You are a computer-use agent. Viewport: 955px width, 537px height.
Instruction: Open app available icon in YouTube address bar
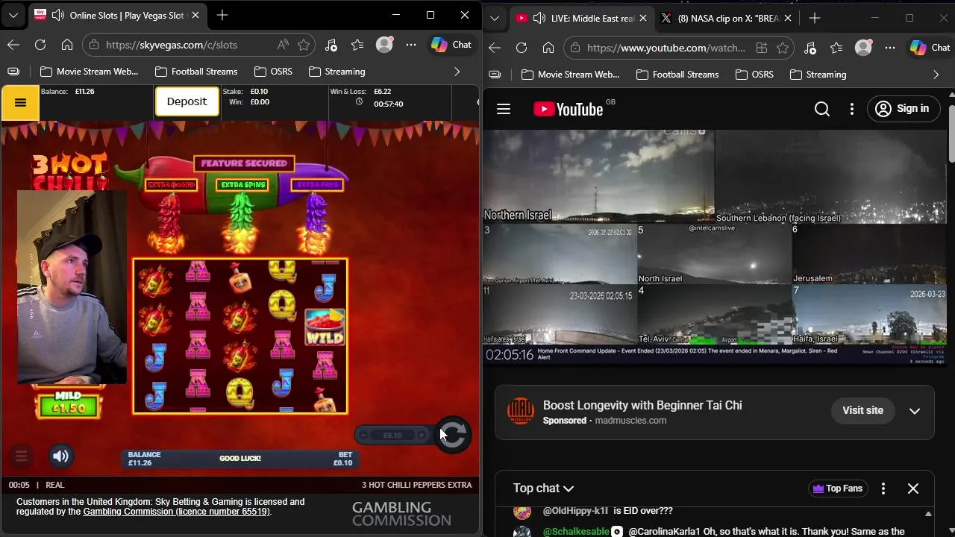[x=762, y=48]
